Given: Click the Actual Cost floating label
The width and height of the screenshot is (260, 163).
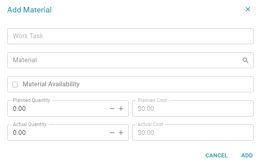Looking at the screenshot, I should 150,124.
